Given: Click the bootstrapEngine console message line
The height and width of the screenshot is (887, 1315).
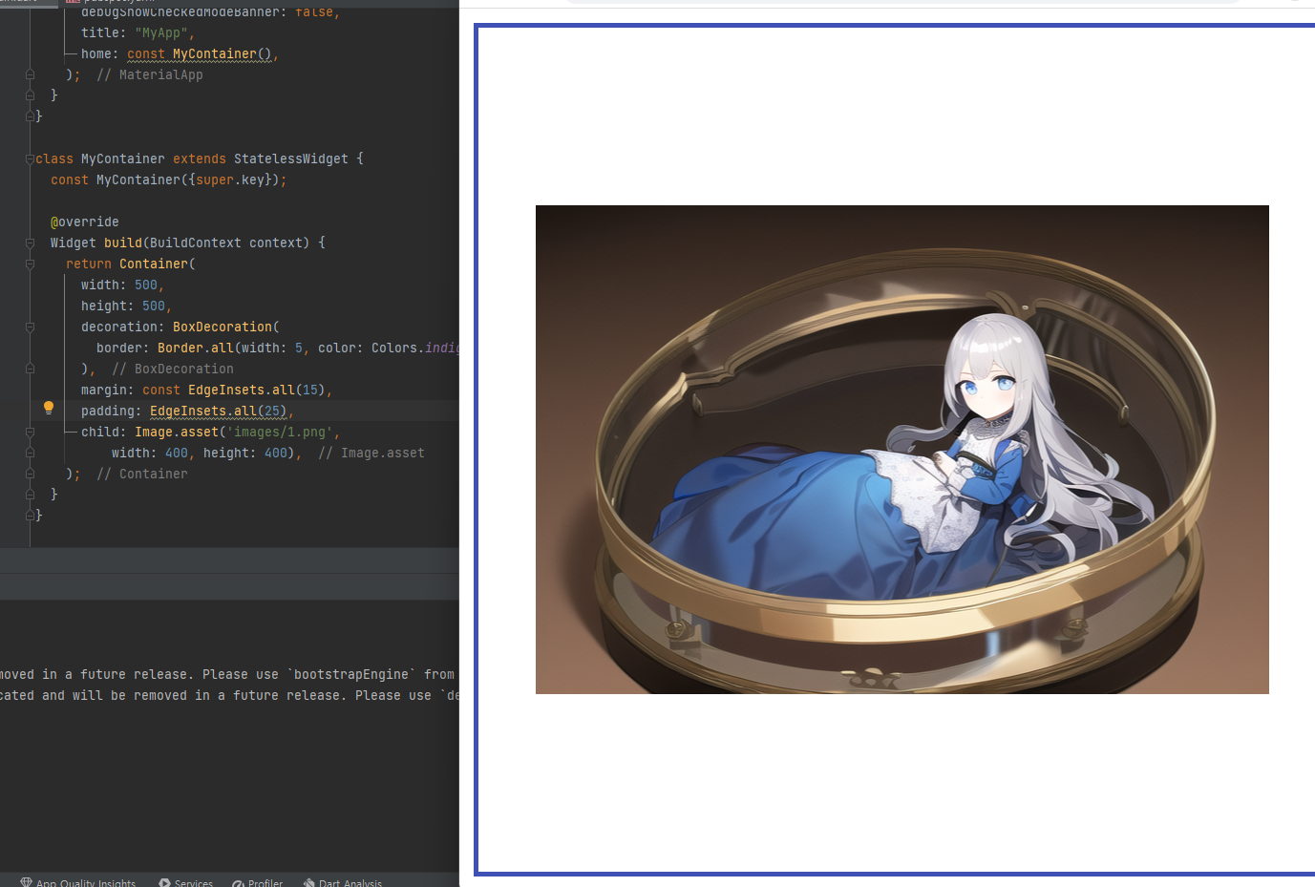Looking at the screenshot, I should (x=229, y=674).
